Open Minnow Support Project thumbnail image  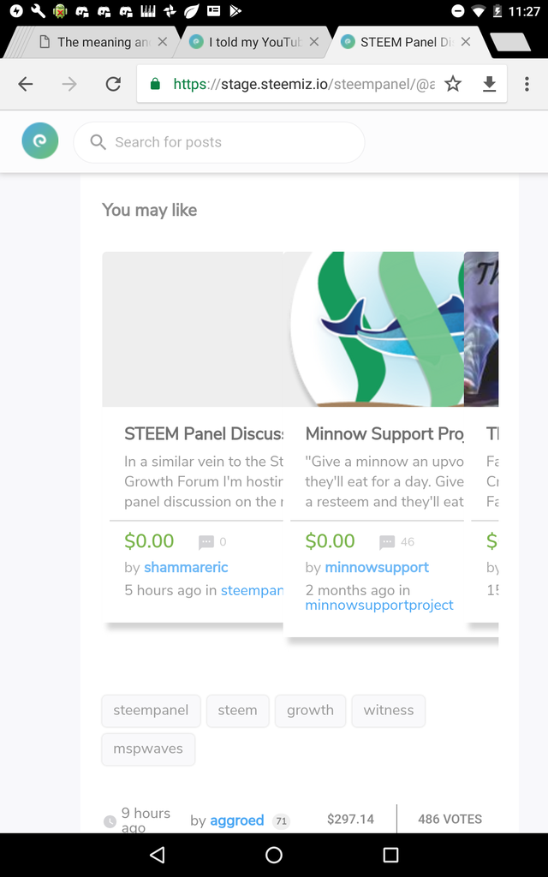[x=374, y=329]
